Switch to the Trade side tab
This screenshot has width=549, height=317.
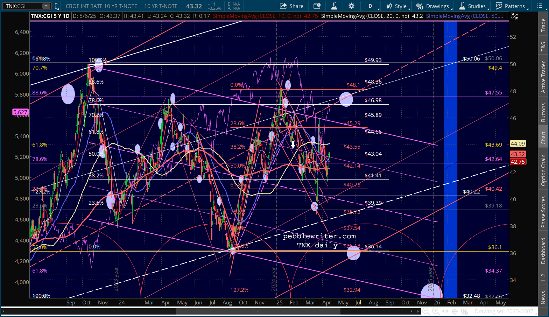point(543,25)
